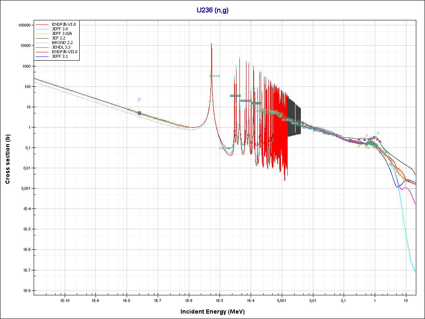Click the 1E-6 tick label on x-axis

[188, 299]
